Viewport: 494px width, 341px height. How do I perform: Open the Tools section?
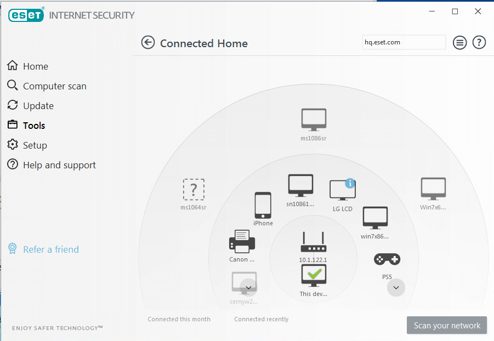(x=34, y=125)
